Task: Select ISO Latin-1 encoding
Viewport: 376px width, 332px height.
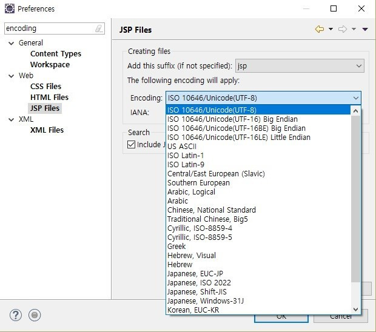Action: [x=258, y=156]
